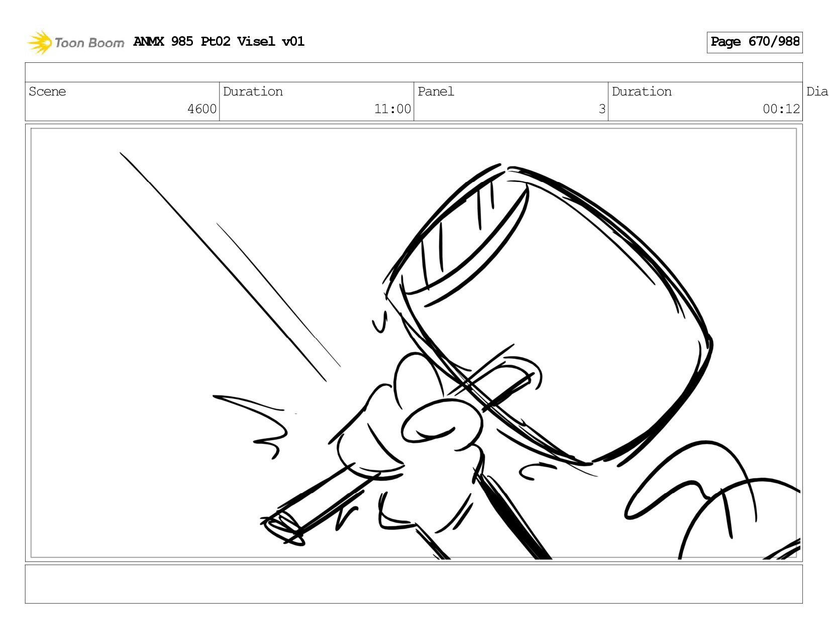Viewport: 829px width, 641px height.
Task: Select the panel duration value 00:12
Action: [x=781, y=109]
